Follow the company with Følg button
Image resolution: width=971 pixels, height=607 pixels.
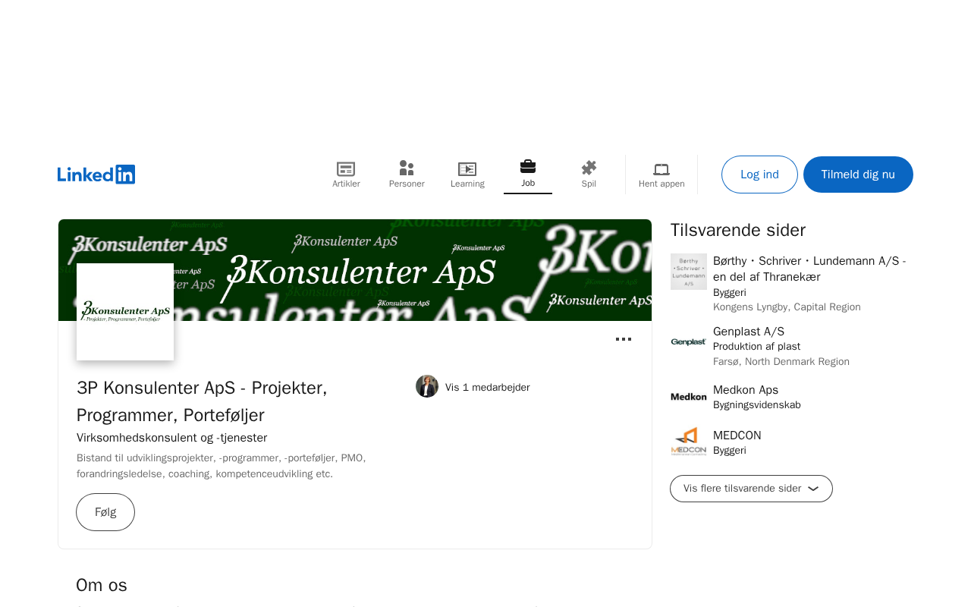(105, 512)
